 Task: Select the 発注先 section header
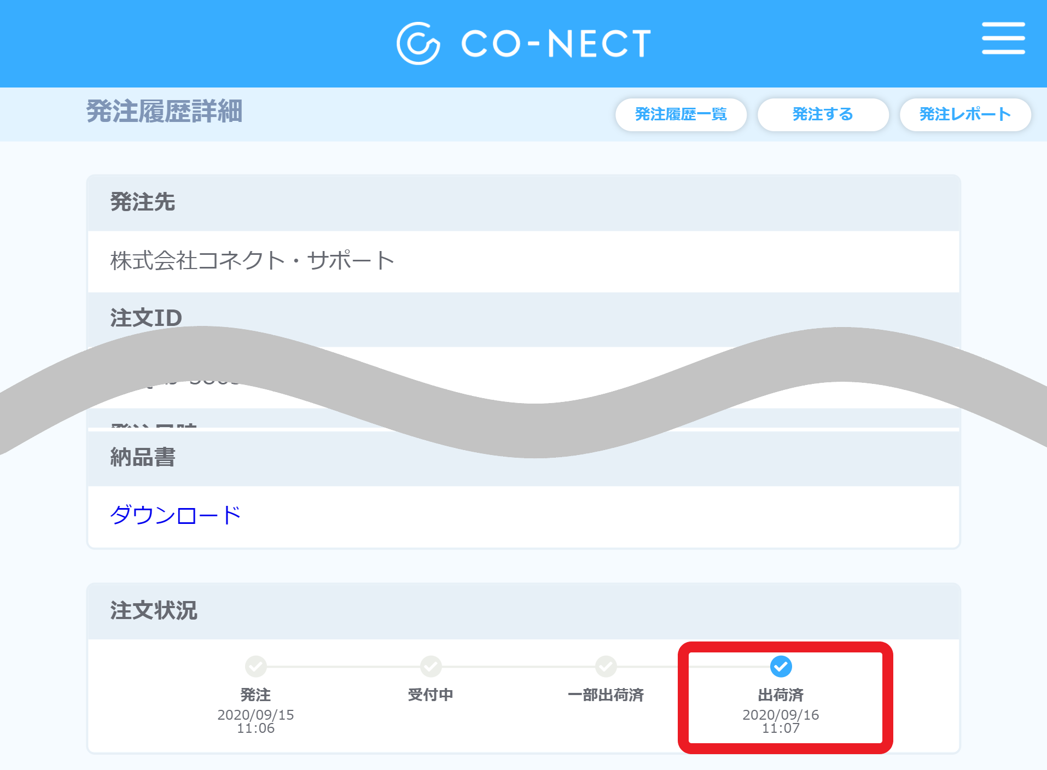(x=523, y=203)
